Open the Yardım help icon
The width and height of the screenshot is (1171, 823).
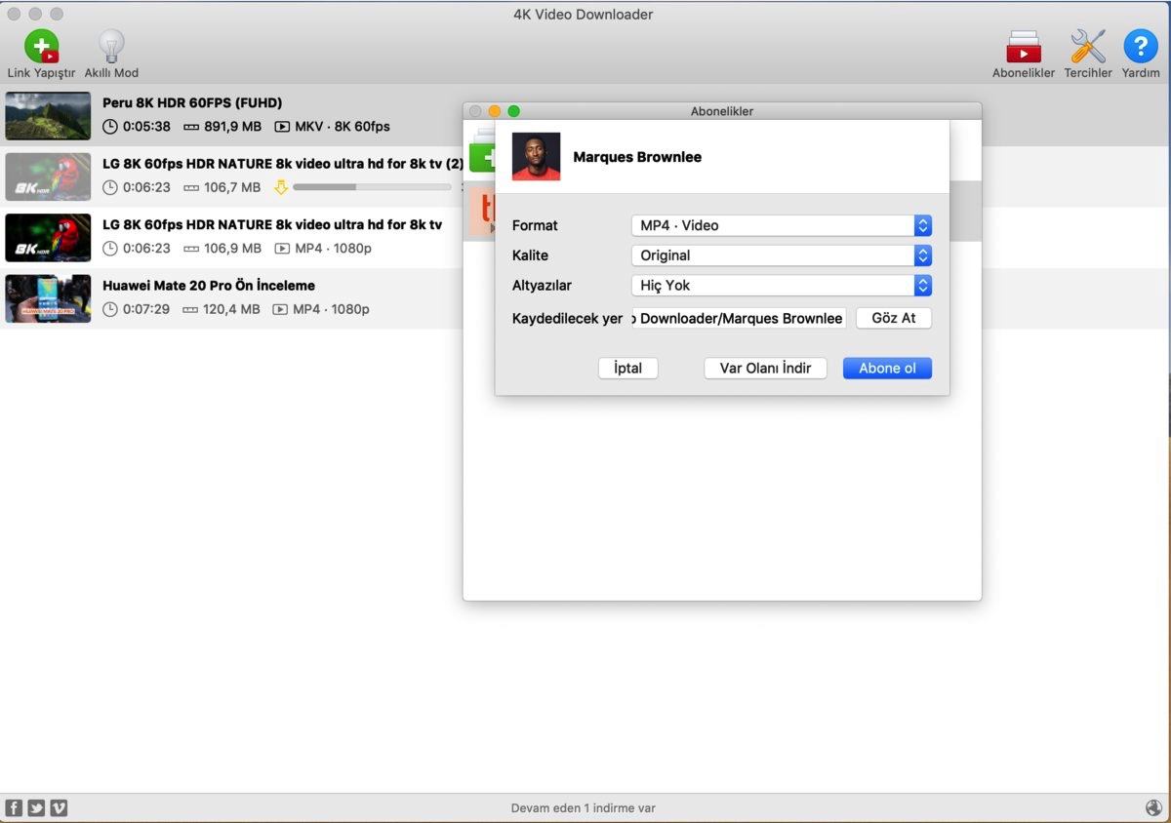[x=1141, y=47]
